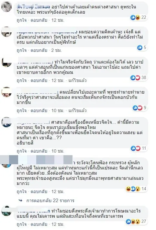Like the first comment by clicking ถูกใจ

coord(22,20)
